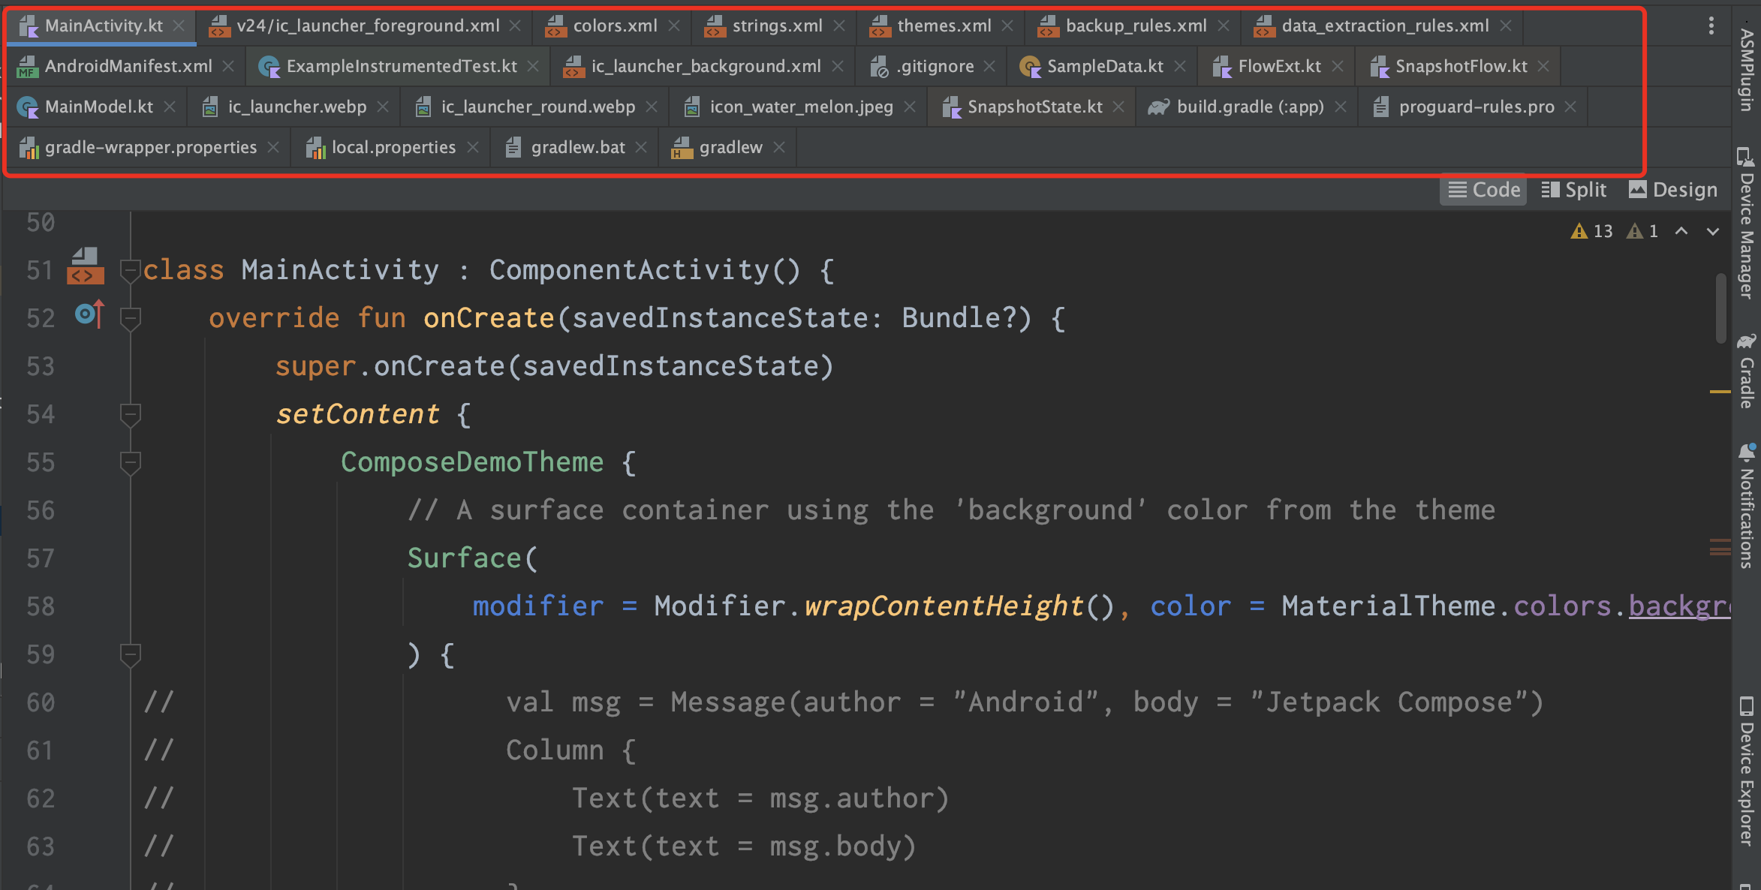Open the ASMPlugin tool window
The width and height of the screenshot is (1761, 890).
(x=1747, y=69)
